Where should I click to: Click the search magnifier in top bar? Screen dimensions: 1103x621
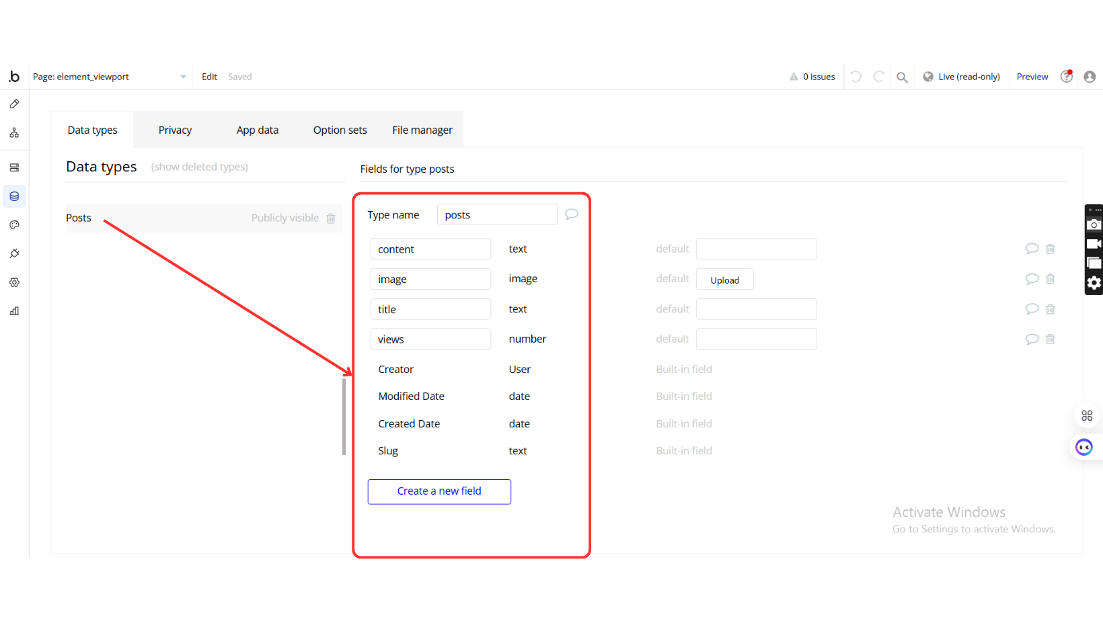click(902, 77)
